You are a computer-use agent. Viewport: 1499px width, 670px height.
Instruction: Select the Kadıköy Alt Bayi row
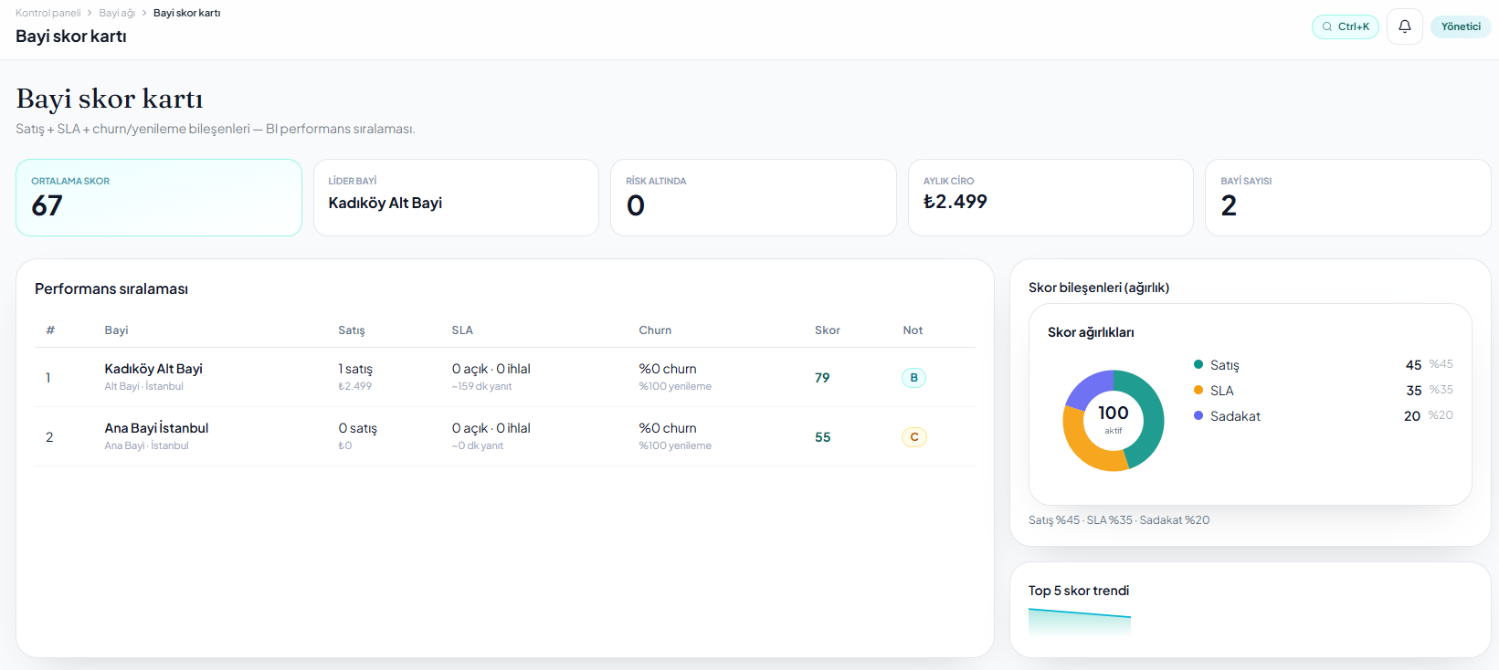tap(505, 377)
